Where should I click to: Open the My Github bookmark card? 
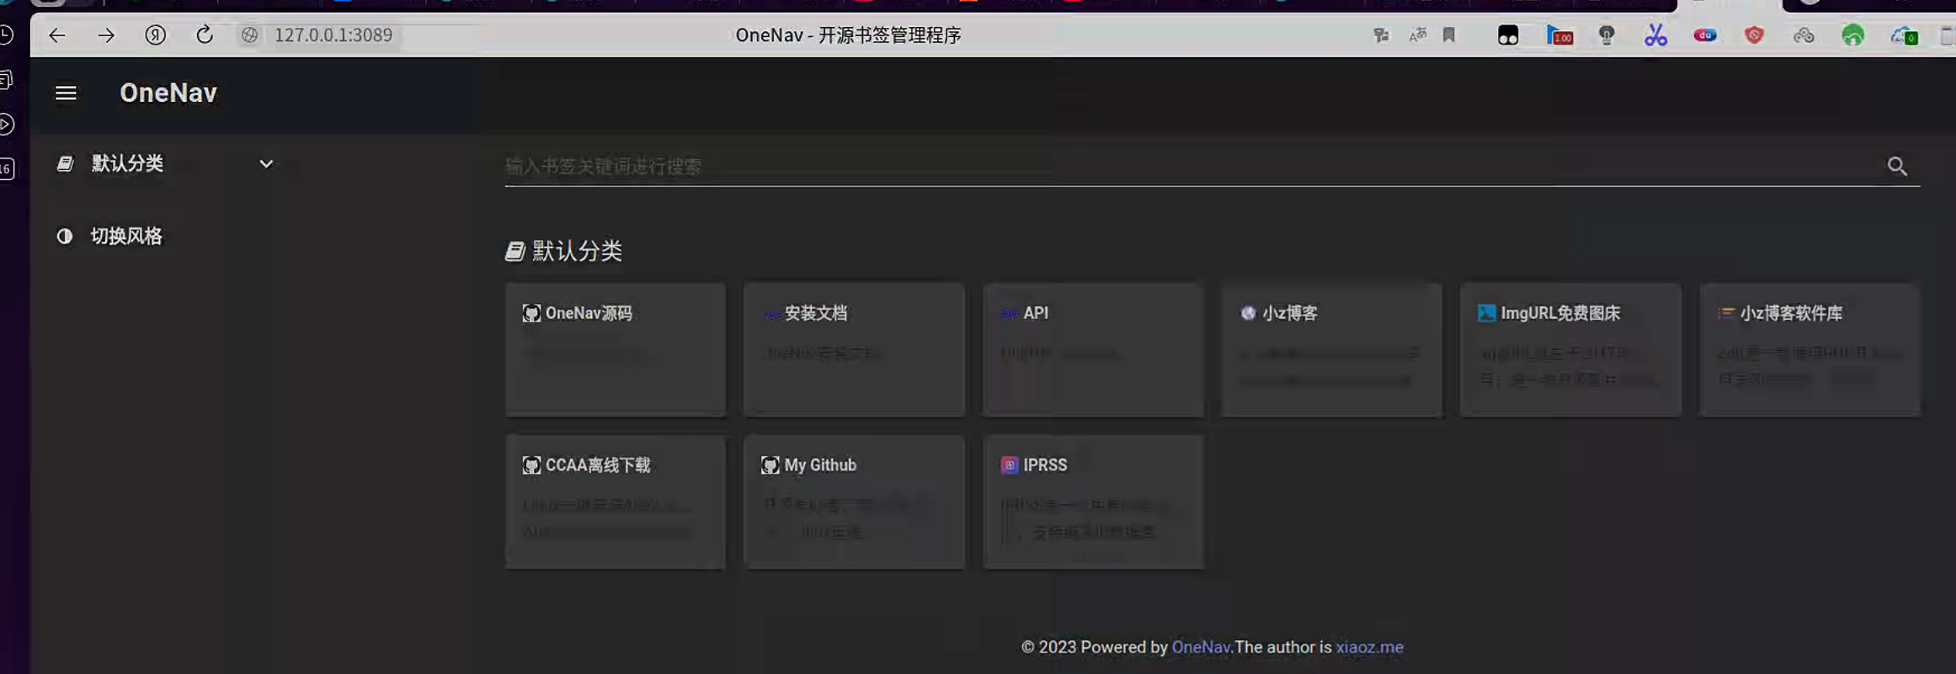click(x=854, y=502)
